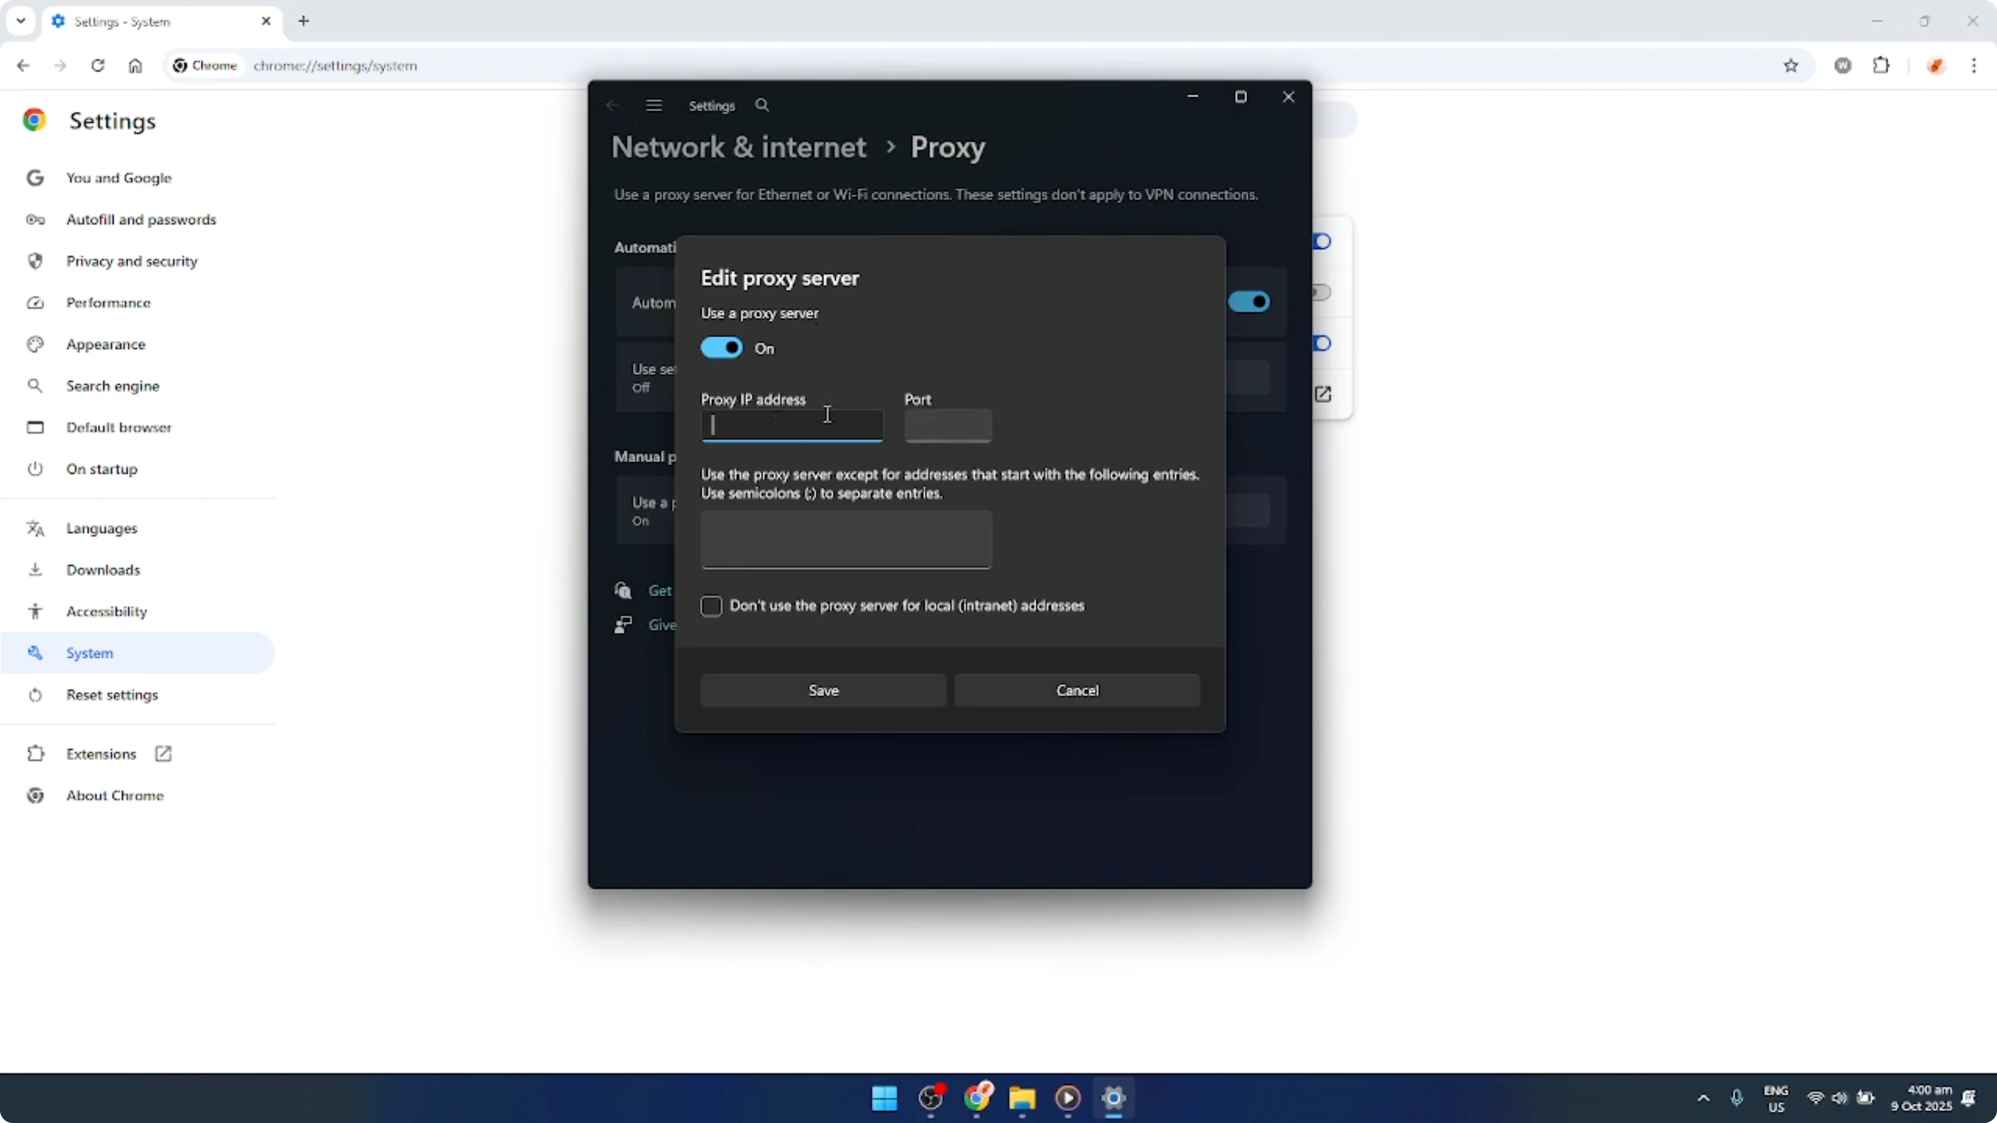Bookmark the page with the star icon
Viewport: 1997px width, 1123px height.
click(x=1791, y=66)
